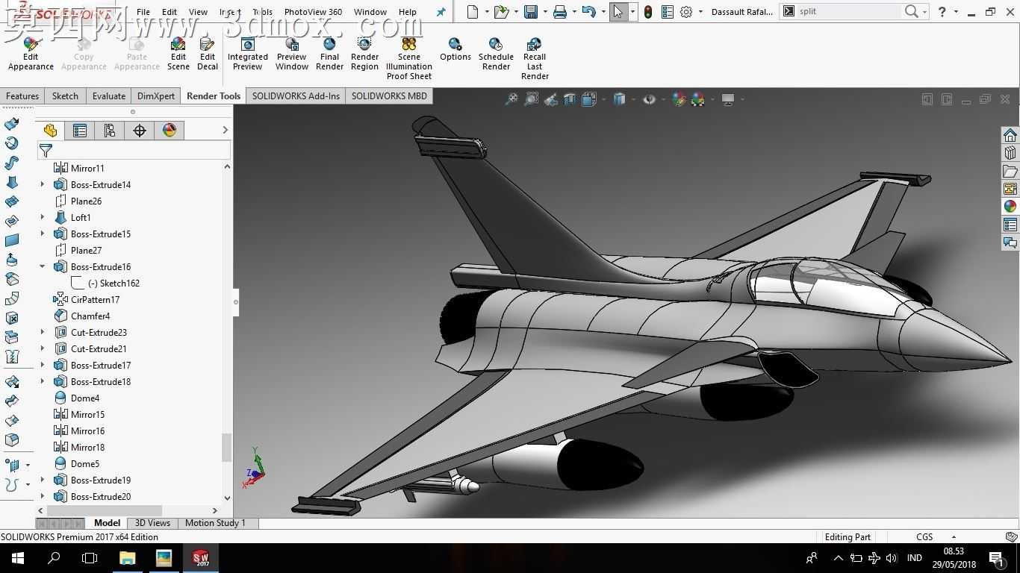Open Task View on the taskbar

click(90, 557)
